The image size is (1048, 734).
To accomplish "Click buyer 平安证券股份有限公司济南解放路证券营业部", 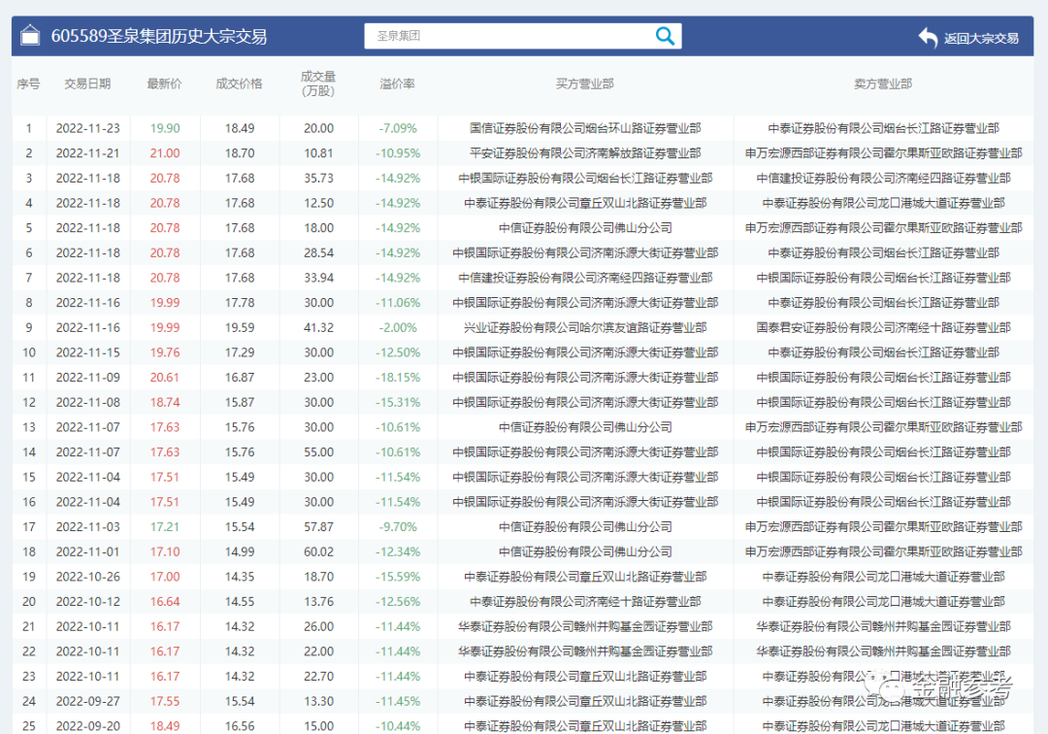I will pyautogui.click(x=585, y=153).
